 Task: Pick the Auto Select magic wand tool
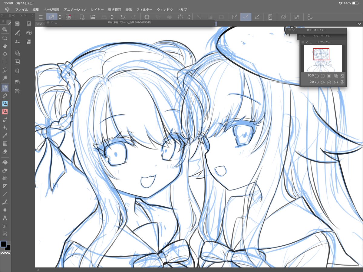(x=5, y=78)
